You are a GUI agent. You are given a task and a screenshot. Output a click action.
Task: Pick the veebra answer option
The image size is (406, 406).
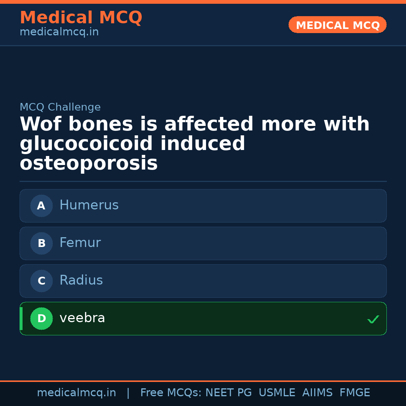point(203,318)
